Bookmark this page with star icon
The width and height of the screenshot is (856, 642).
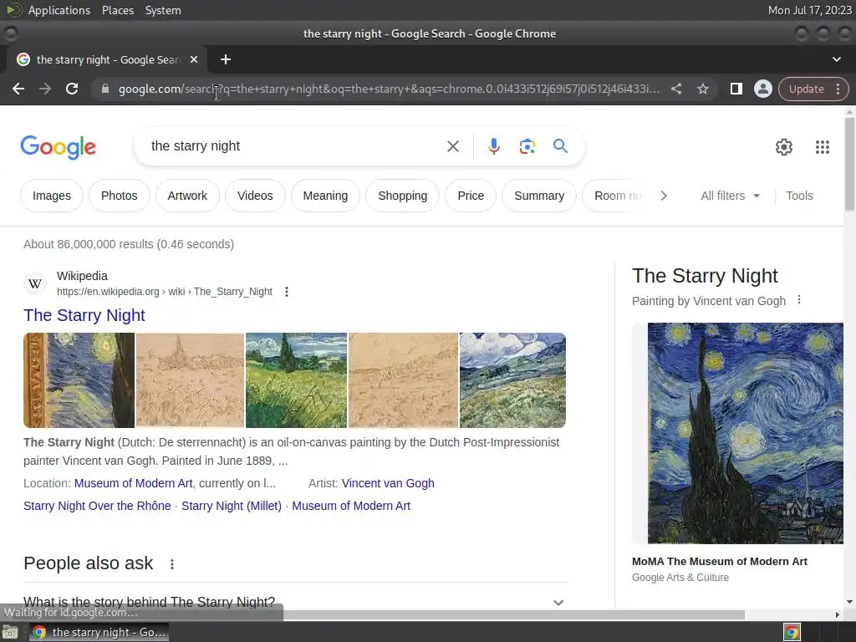click(702, 89)
